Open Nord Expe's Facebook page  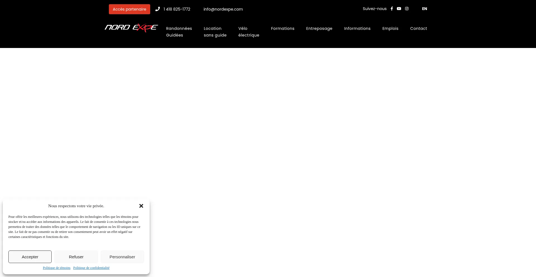pos(392,9)
